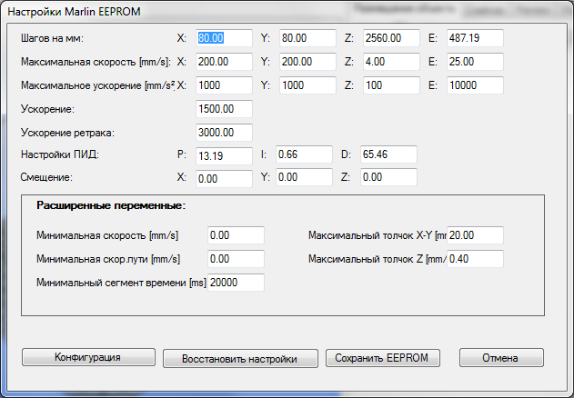
Task: Select the E maximum acceleration field 10000
Action: point(475,86)
